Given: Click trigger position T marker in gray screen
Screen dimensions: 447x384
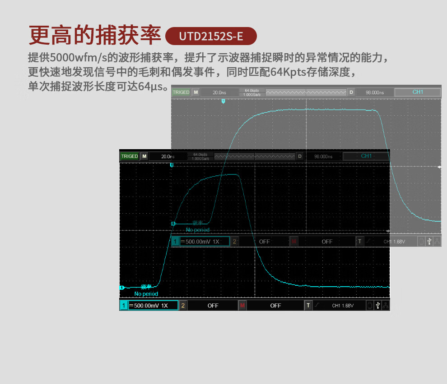Looking at the screenshot, I should click(x=223, y=101).
